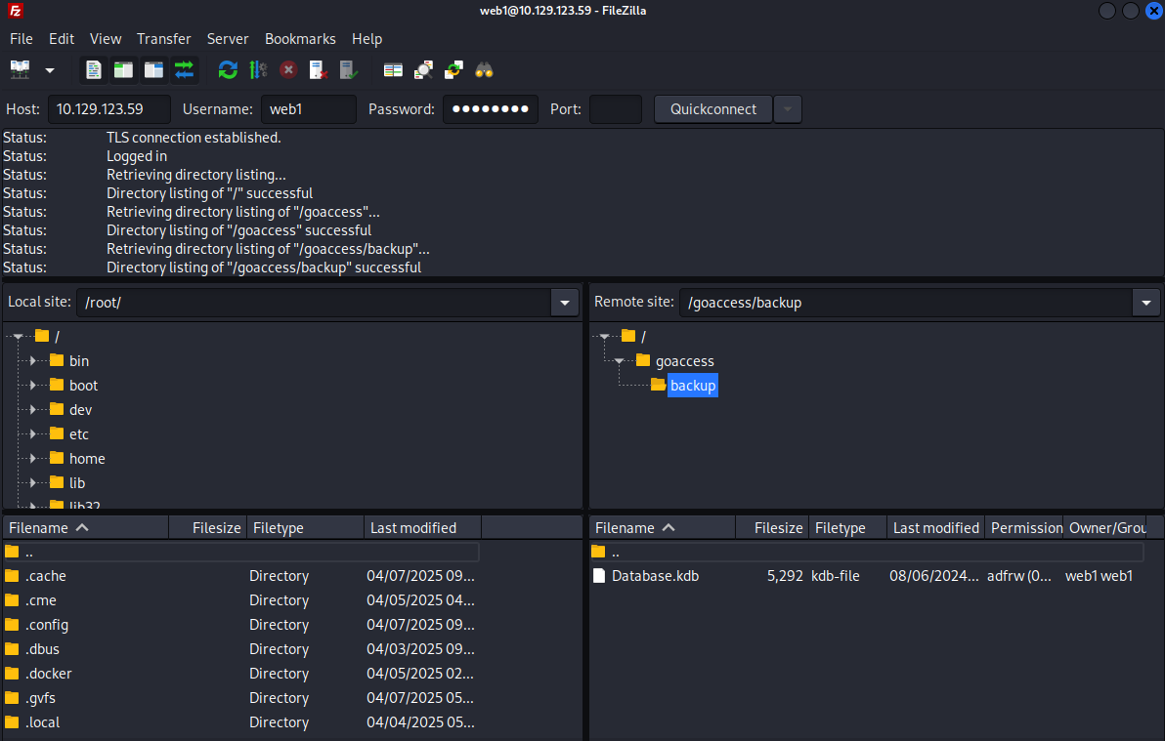Focus the Host input field
This screenshot has width=1165, height=741.
[109, 109]
